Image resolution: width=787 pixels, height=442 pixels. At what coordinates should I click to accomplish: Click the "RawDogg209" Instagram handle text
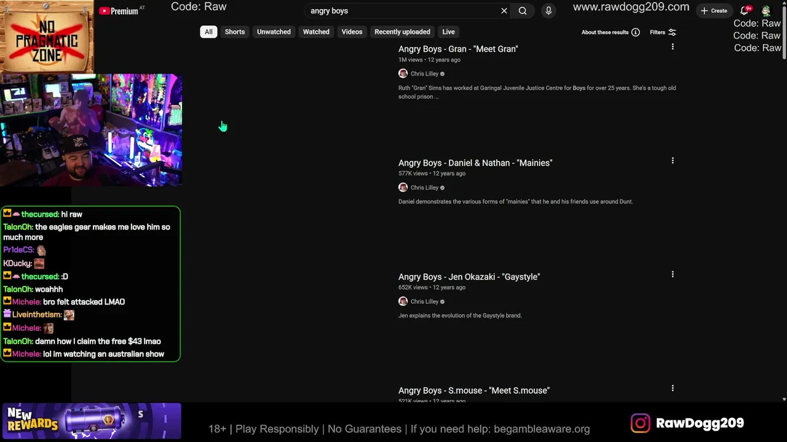point(700,423)
